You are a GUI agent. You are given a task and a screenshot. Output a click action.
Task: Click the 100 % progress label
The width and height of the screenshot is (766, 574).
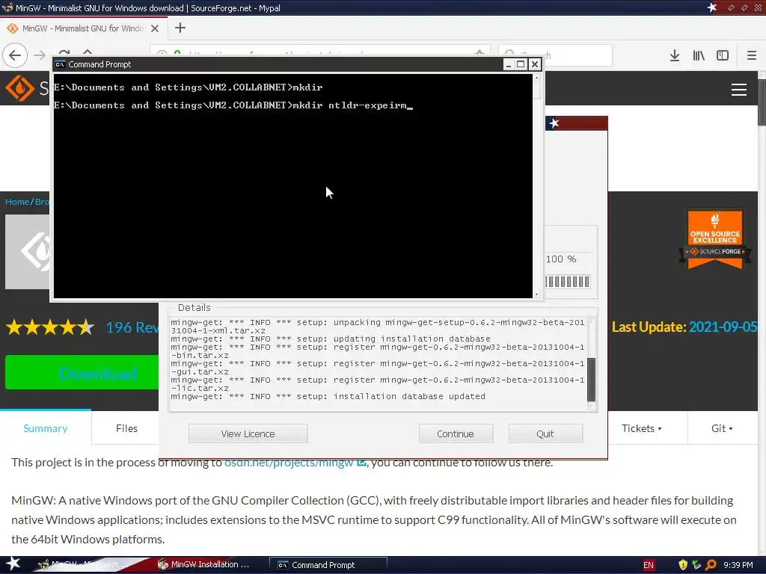561,259
